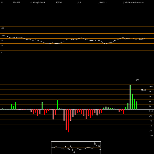The image size is (154, 154).
Task: Click the MR panel title
Action: (137, 80)
